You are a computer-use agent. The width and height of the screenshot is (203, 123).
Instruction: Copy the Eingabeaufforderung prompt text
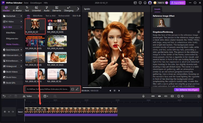tap(199, 32)
